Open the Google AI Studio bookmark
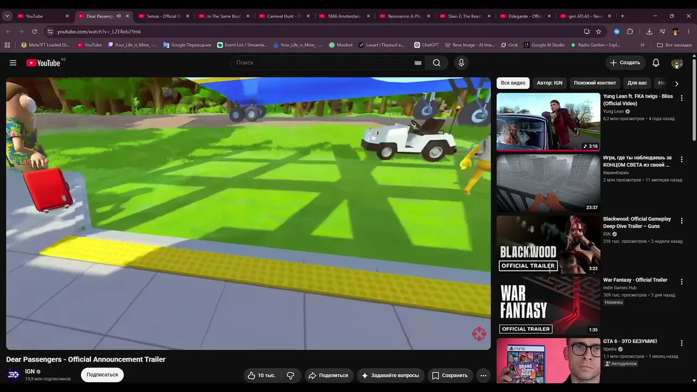 544,45
